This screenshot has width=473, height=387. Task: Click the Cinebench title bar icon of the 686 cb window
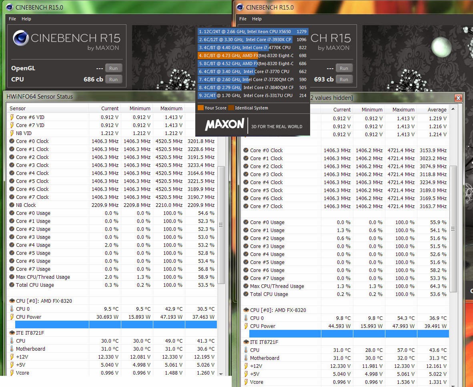point(9,7)
